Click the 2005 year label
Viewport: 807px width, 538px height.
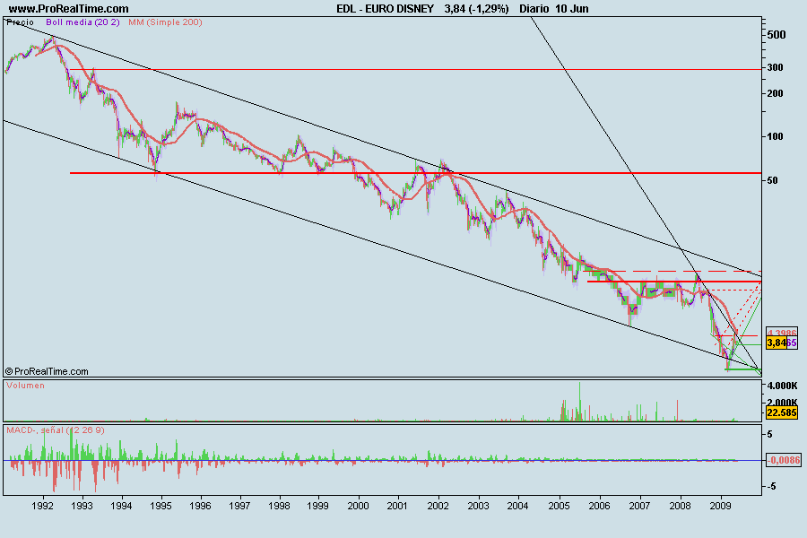point(559,506)
